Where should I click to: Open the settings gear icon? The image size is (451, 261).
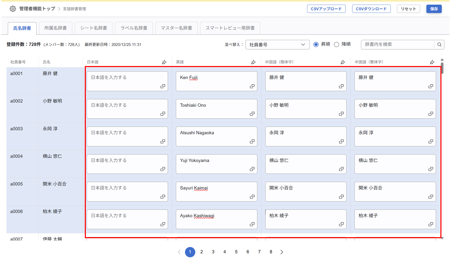coord(13,9)
